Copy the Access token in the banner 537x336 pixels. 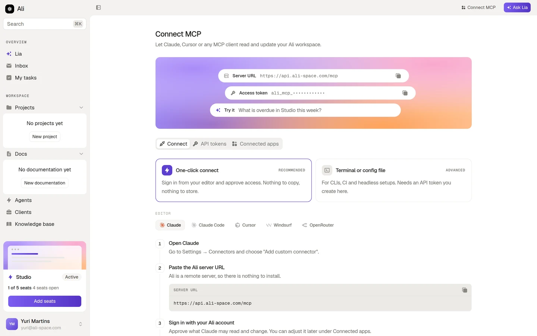tap(405, 93)
